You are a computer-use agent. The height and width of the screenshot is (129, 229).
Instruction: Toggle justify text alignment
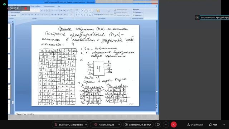click(x=62, y=15)
